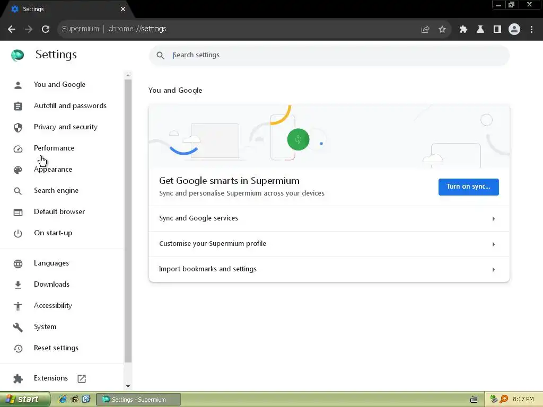543x407 pixels.
Task: Close the Settings tab
Action: (123, 9)
